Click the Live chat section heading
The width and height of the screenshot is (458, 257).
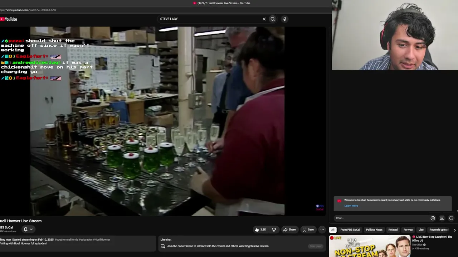click(166, 240)
